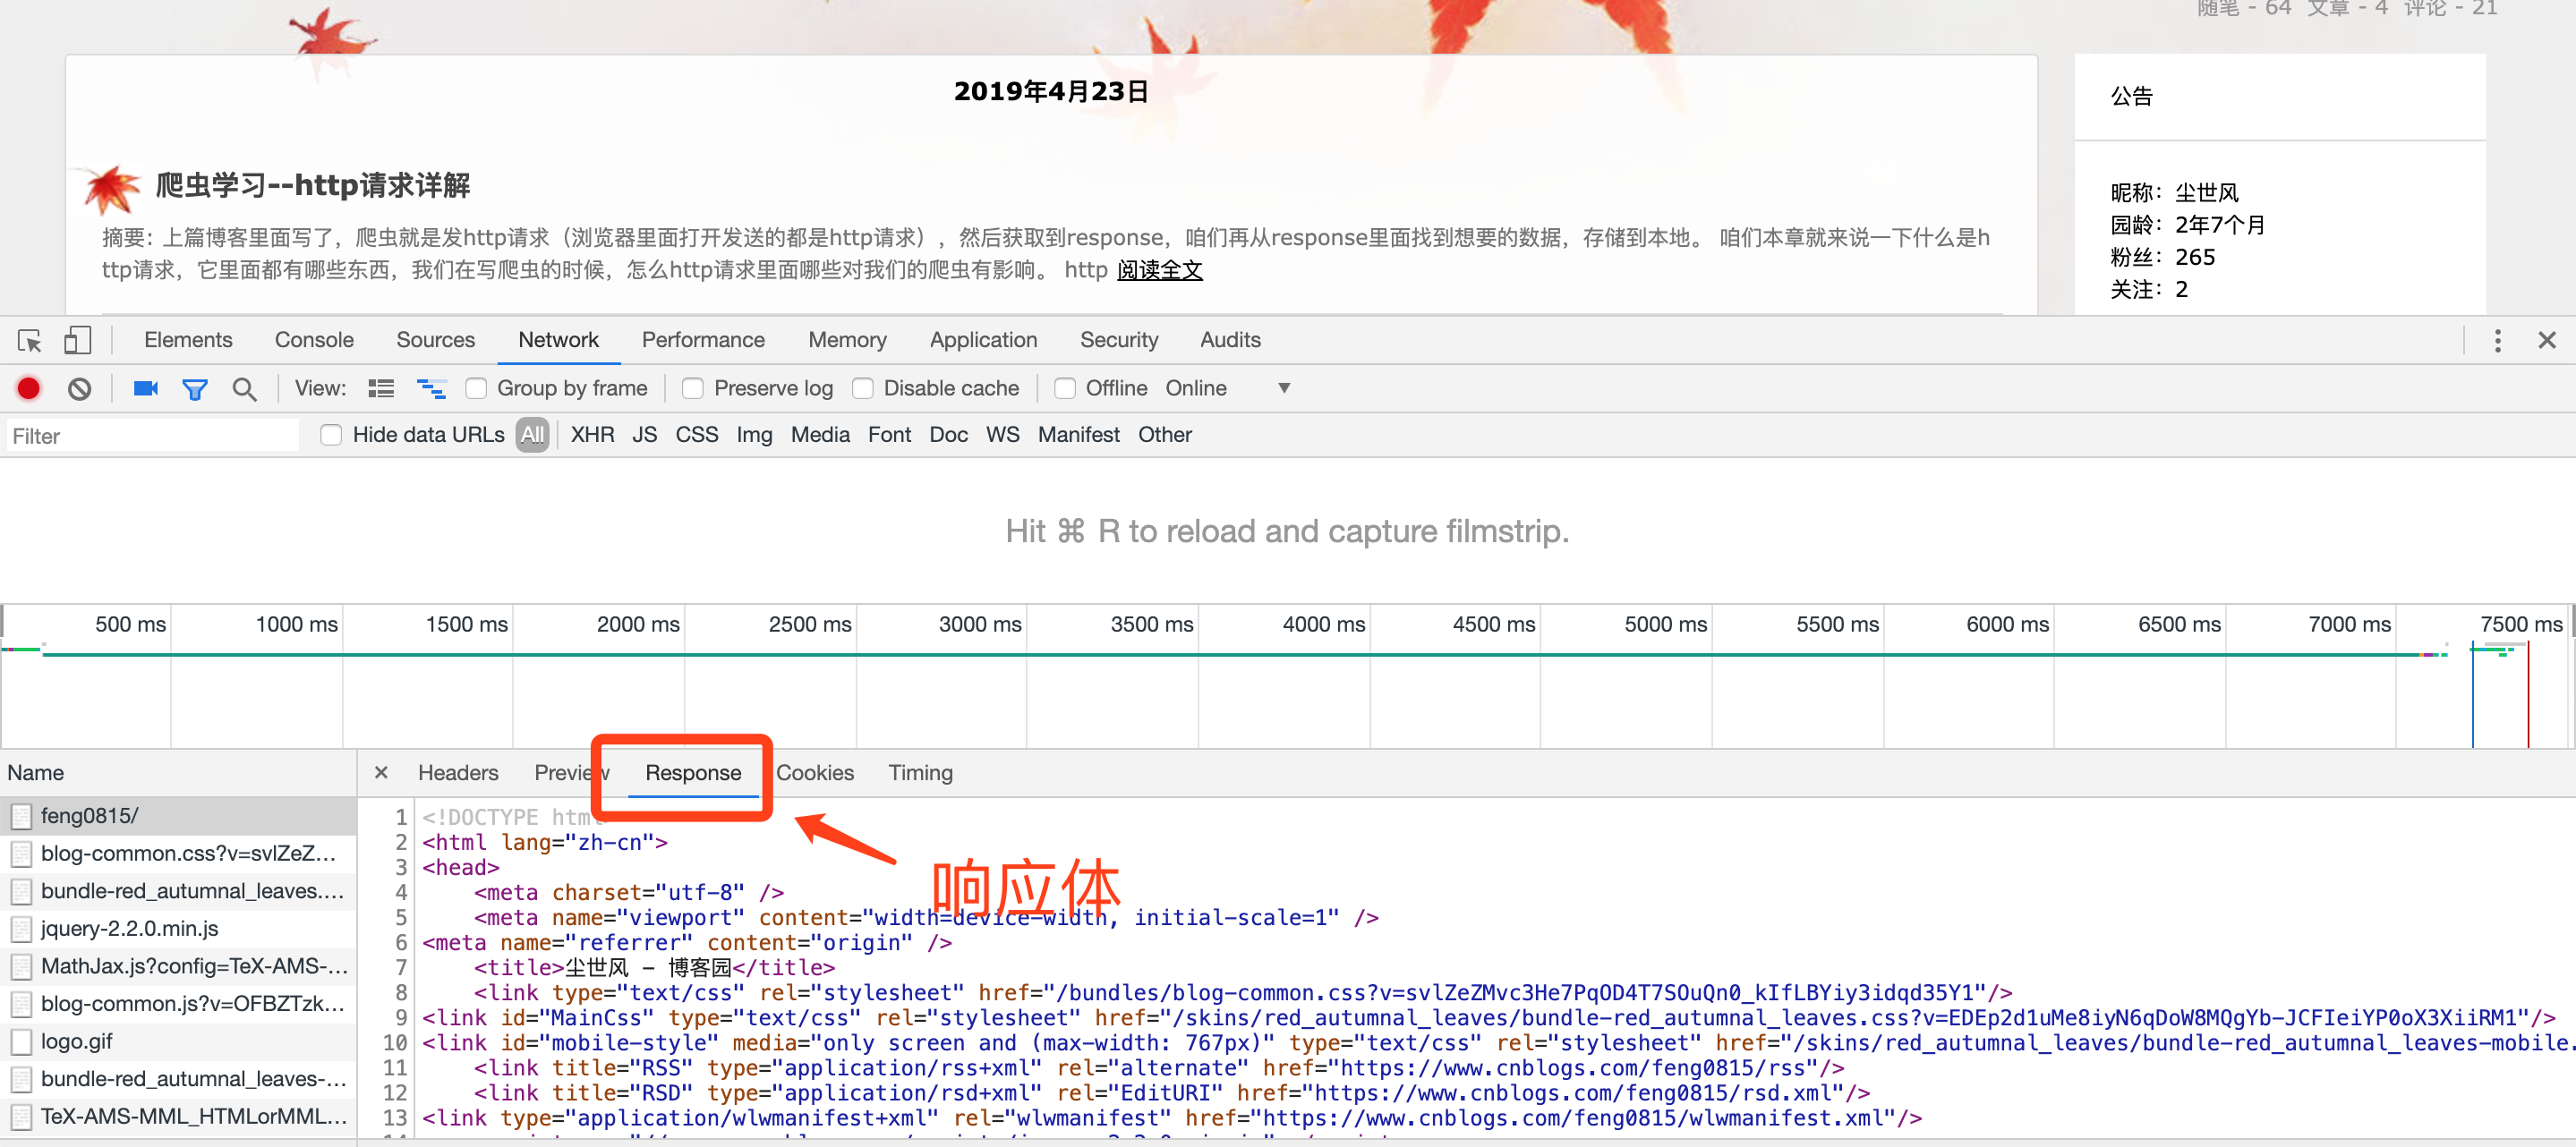This screenshot has width=2576, height=1147.
Task: Select bundle-red_autumnal_leaves.css request row
Action: pos(178,891)
